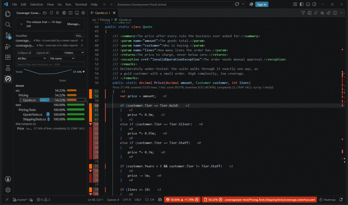Image resolution: width=348 pixels, height=205 pixels.
Task: Open Source Control view with 2 badge
Action: click(8, 36)
